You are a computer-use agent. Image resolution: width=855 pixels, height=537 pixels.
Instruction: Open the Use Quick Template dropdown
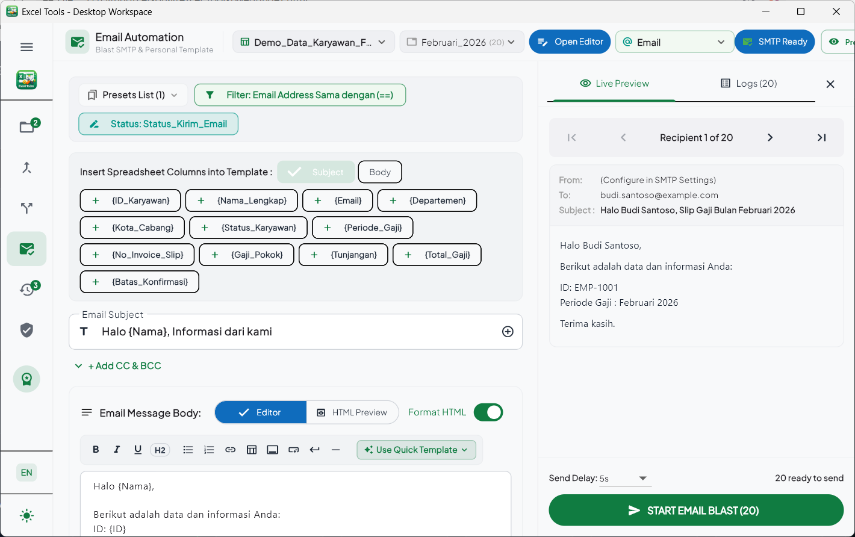click(416, 450)
